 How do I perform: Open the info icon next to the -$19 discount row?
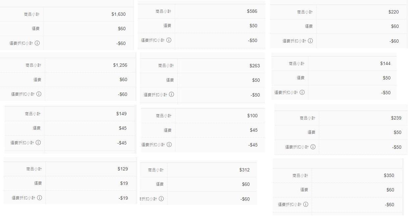(x=39, y=198)
